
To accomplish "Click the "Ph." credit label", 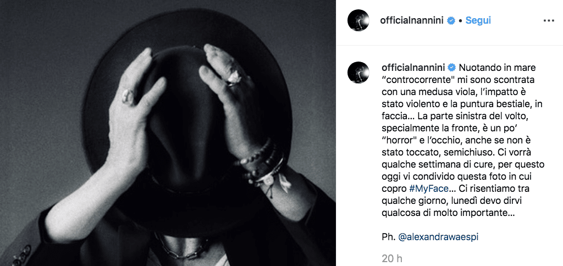I will click(389, 237).
